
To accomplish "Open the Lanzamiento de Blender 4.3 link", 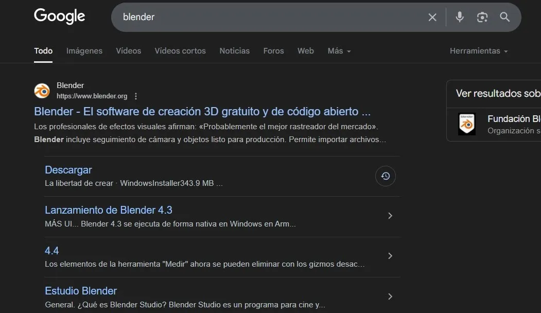I will (108, 210).
